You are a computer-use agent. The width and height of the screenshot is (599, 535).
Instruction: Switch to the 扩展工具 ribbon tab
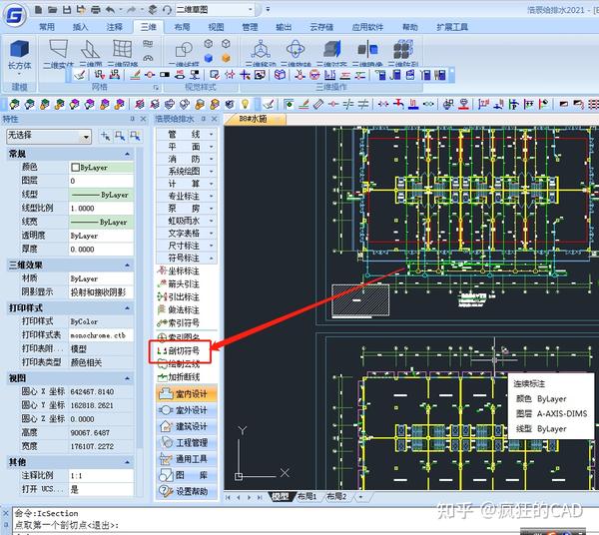pyautogui.click(x=452, y=27)
